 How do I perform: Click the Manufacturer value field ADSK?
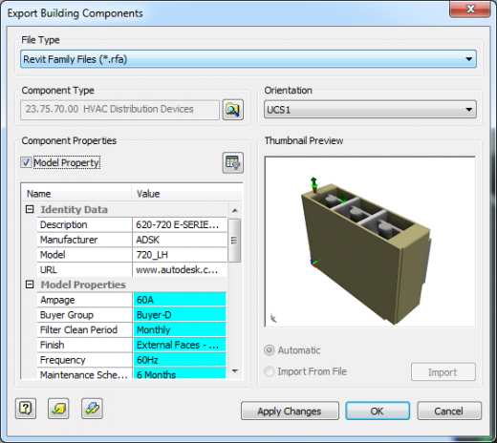pos(180,240)
